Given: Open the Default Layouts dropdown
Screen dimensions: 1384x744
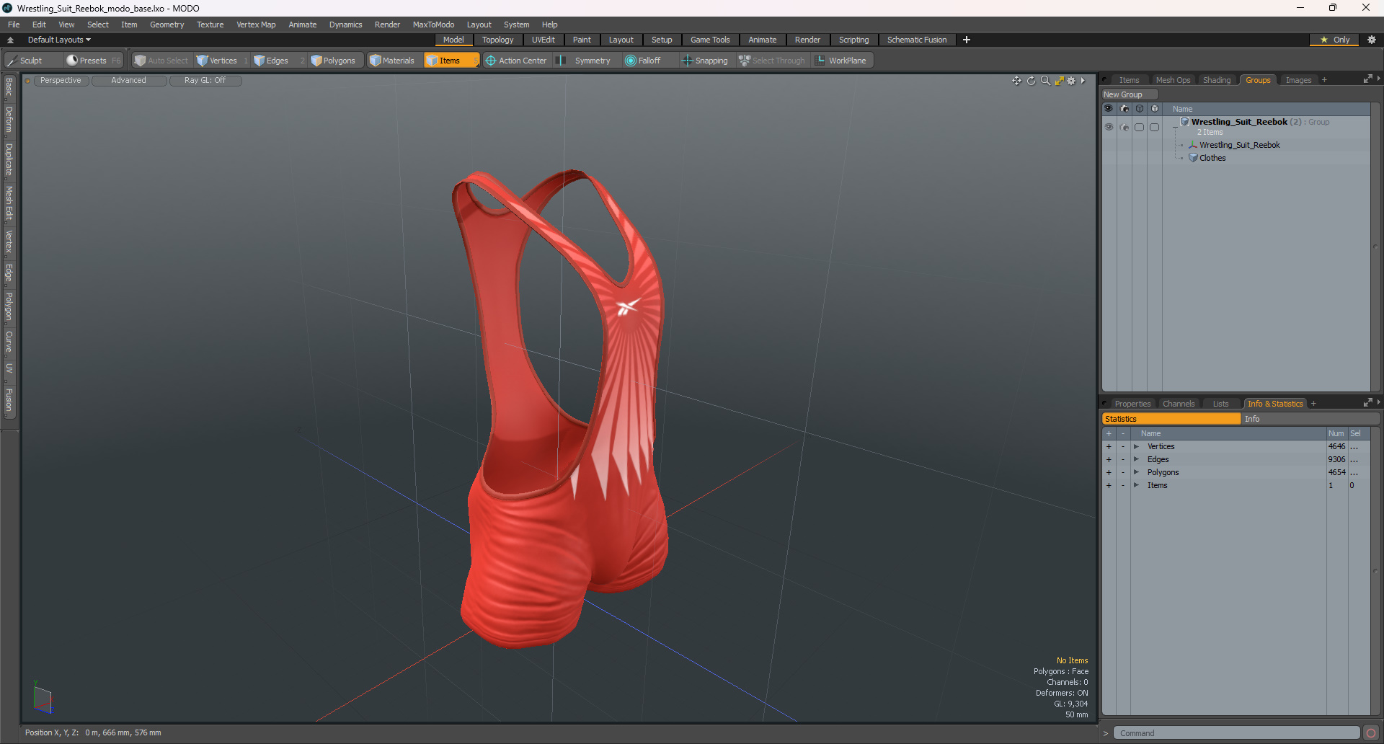Looking at the screenshot, I should point(59,40).
